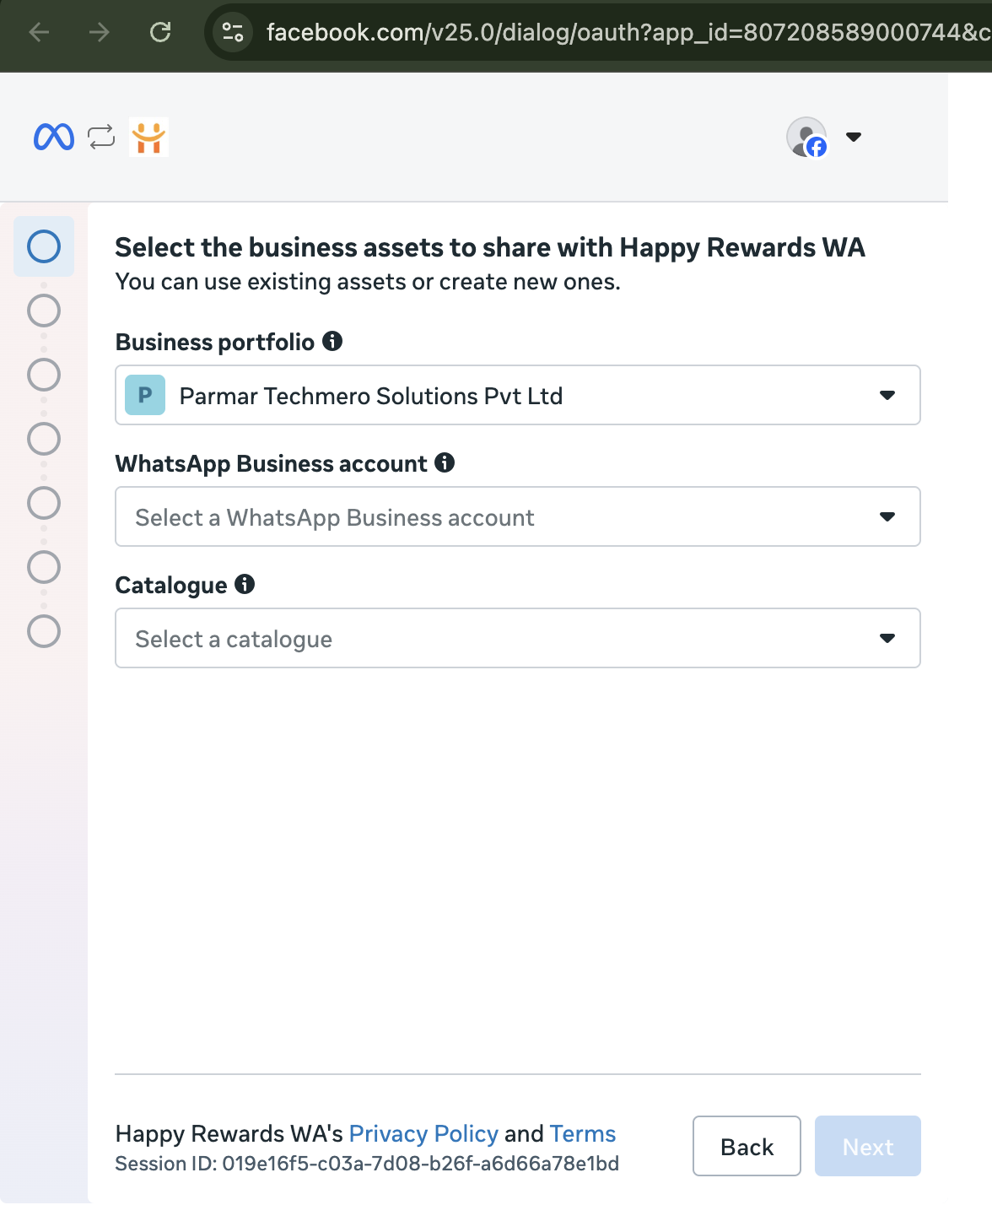Open the Privacy Policy link
The width and height of the screenshot is (992, 1205).
click(x=423, y=1133)
